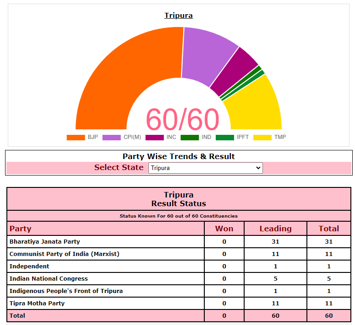Click the Leading column header

pos(276,229)
